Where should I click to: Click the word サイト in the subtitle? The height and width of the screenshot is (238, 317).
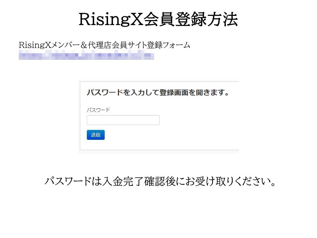tap(136, 45)
